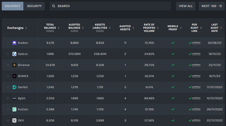
Task: Open Kraken's POR audit Details link
Action: point(196,43)
